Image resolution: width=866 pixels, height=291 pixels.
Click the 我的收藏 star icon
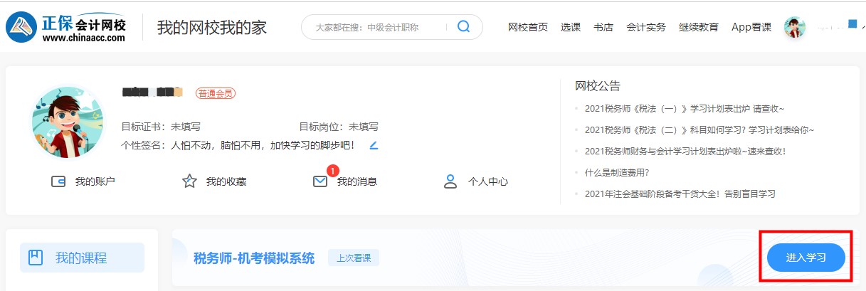point(189,181)
